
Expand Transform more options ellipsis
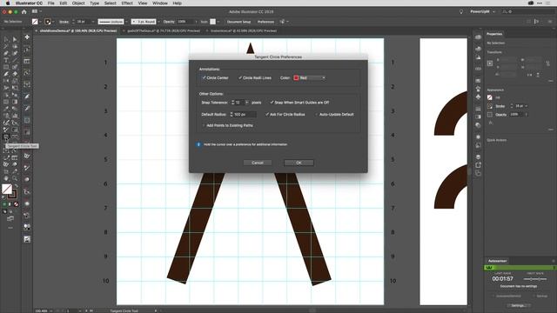point(551,81)
